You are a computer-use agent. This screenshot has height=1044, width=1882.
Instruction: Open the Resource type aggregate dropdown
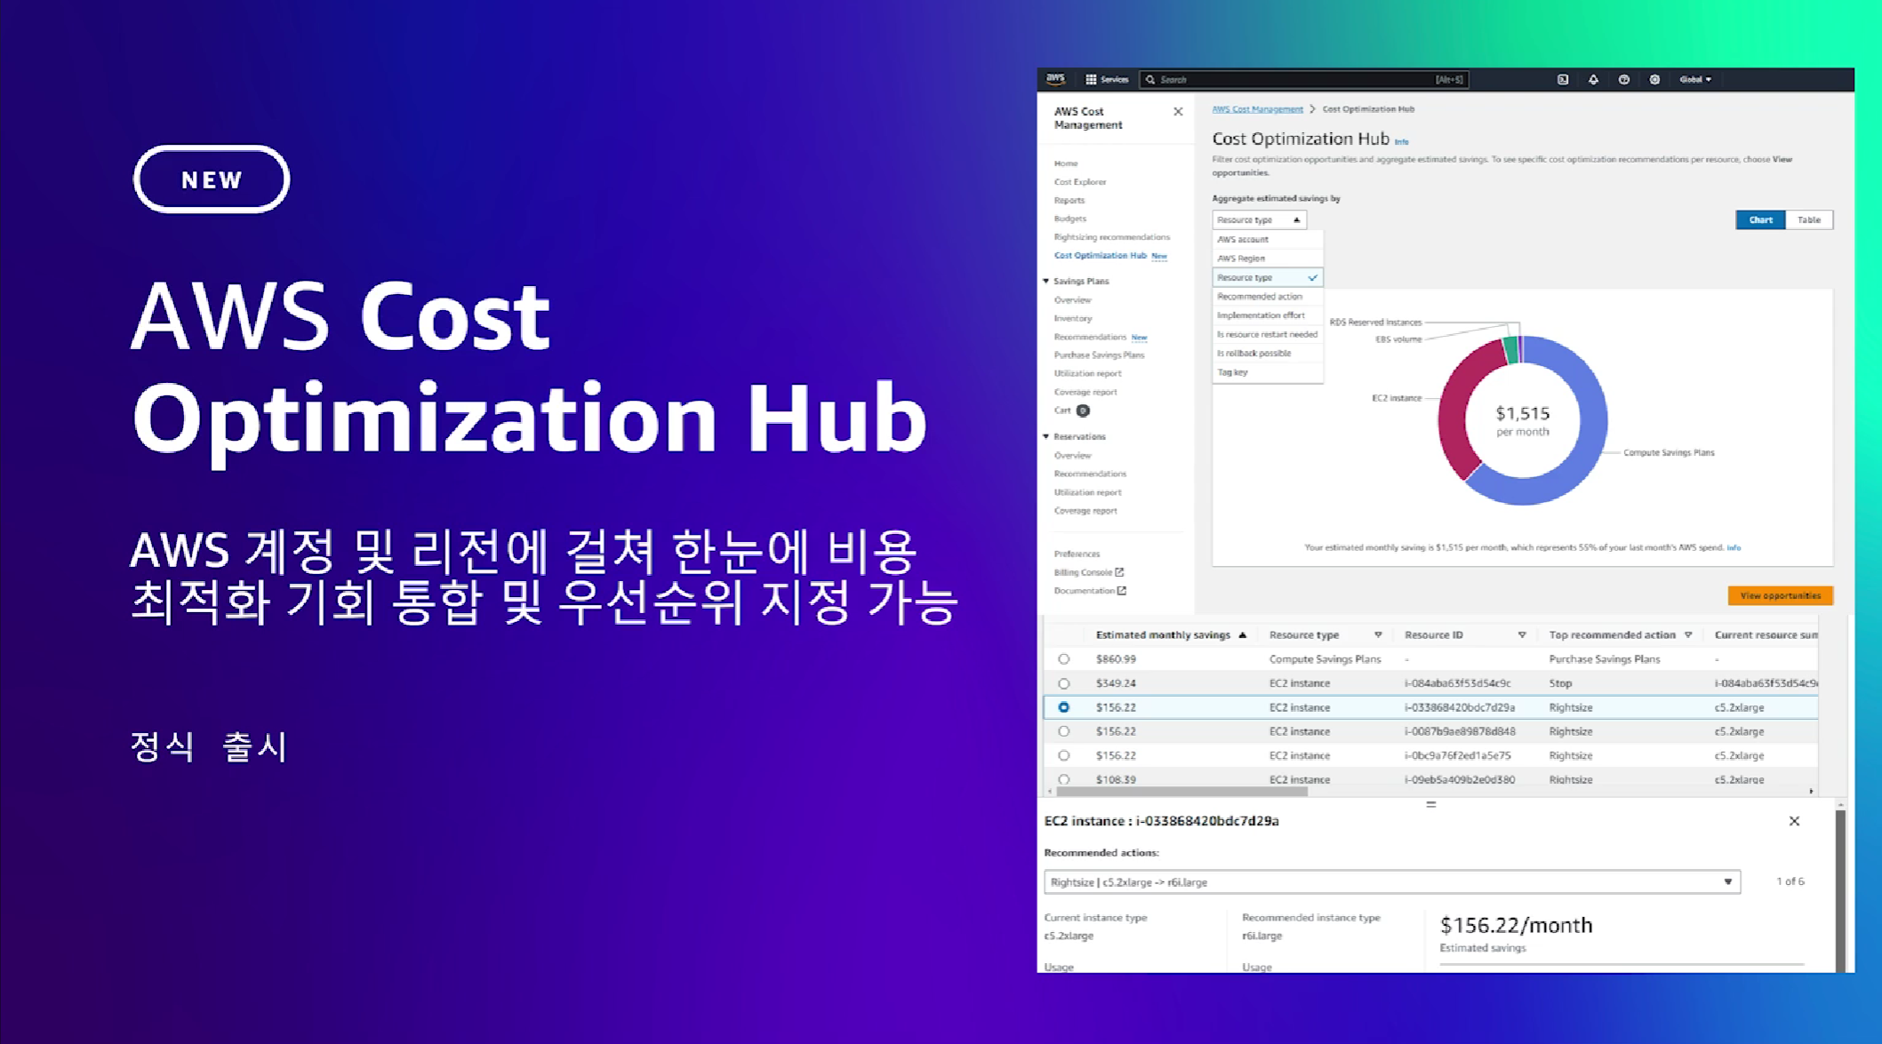[1259, 219]
